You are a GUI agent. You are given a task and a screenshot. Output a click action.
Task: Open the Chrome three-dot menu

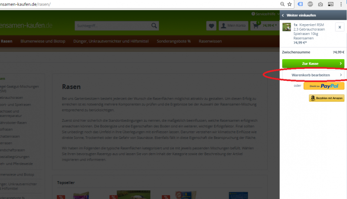click(x=341, y=4)
